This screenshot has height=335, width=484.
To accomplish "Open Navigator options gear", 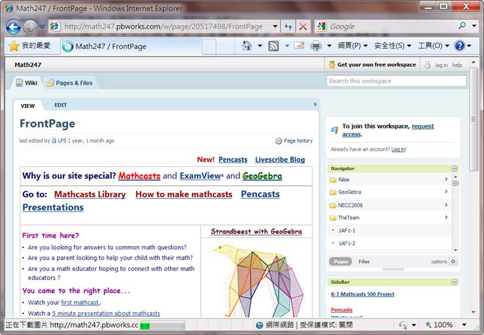I will coord(453,262).
